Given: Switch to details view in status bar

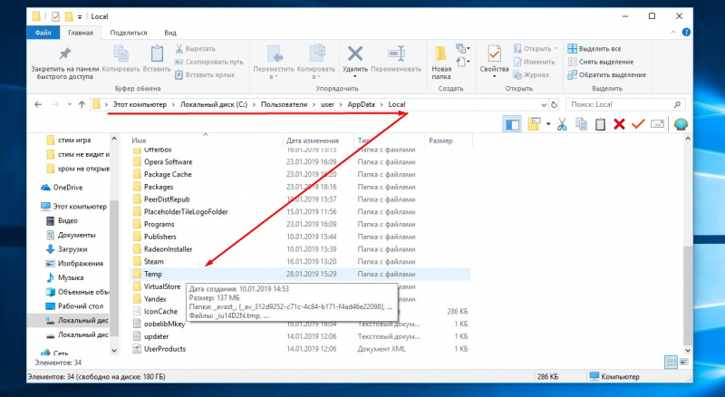Looking at the screenshot, I should [x=671, y=363].
